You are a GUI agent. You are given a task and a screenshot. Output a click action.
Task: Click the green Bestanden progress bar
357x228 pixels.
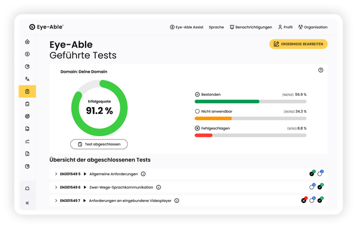pyautogui.click(x=227, y=102)
